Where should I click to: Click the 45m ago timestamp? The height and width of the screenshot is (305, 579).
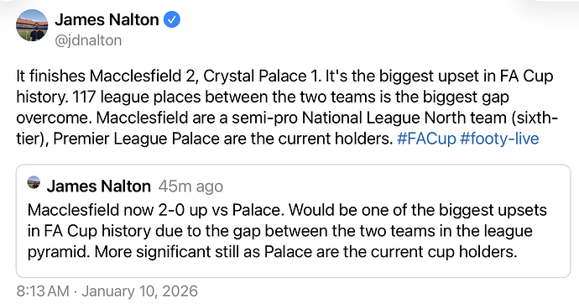point(190,187)
